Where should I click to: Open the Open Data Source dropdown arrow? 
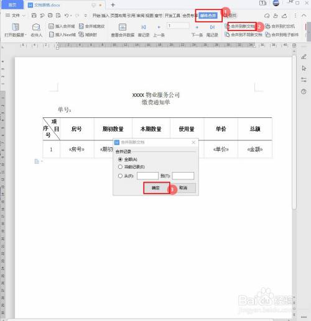click(26, 35)
